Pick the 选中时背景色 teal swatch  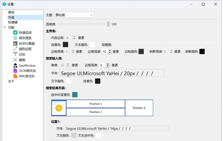[x=75, y=95]
